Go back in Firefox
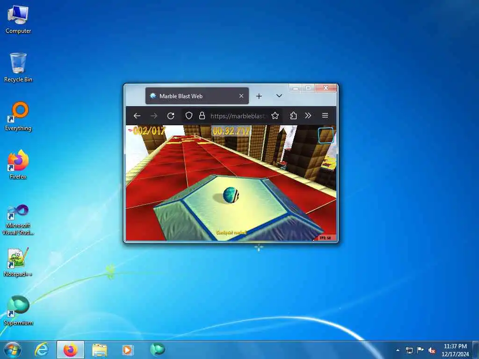Screen dimensions: 479x359 click(x=137, y=116)
